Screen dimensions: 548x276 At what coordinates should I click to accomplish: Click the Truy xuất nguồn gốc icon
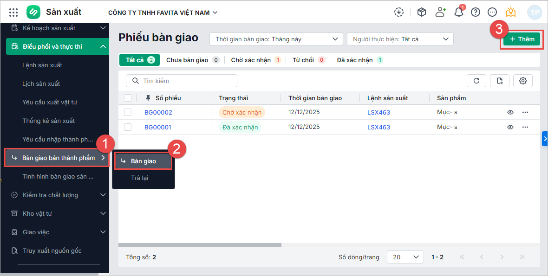click(14, 250)
